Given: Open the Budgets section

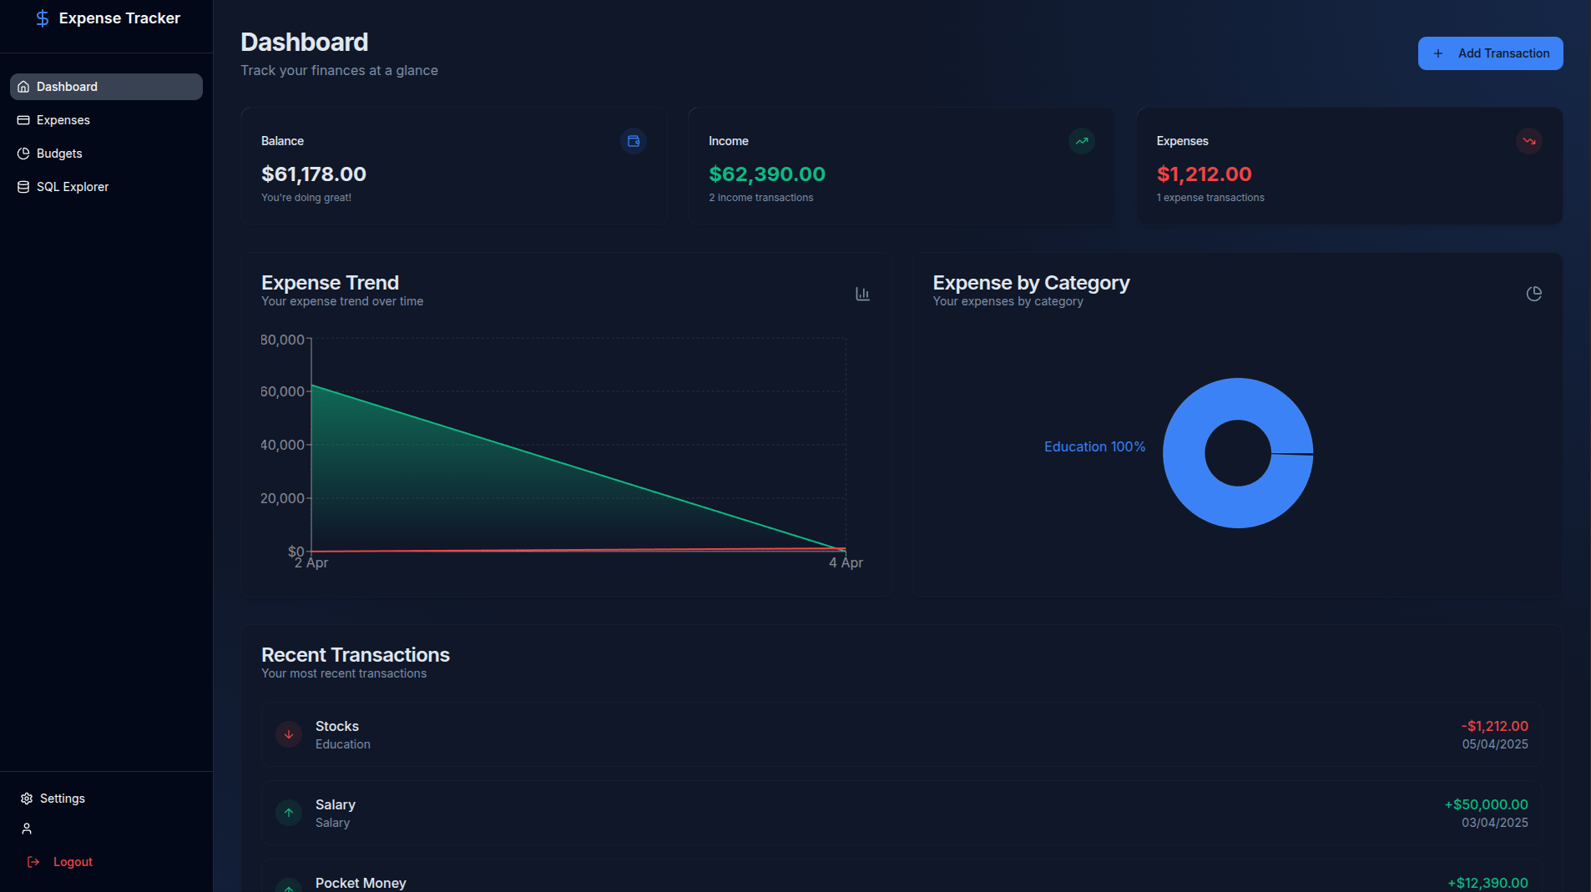Looking at the screenshot, I should [58, 153].
